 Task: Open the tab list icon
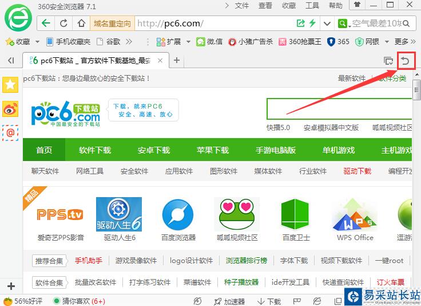coord(388,61)
